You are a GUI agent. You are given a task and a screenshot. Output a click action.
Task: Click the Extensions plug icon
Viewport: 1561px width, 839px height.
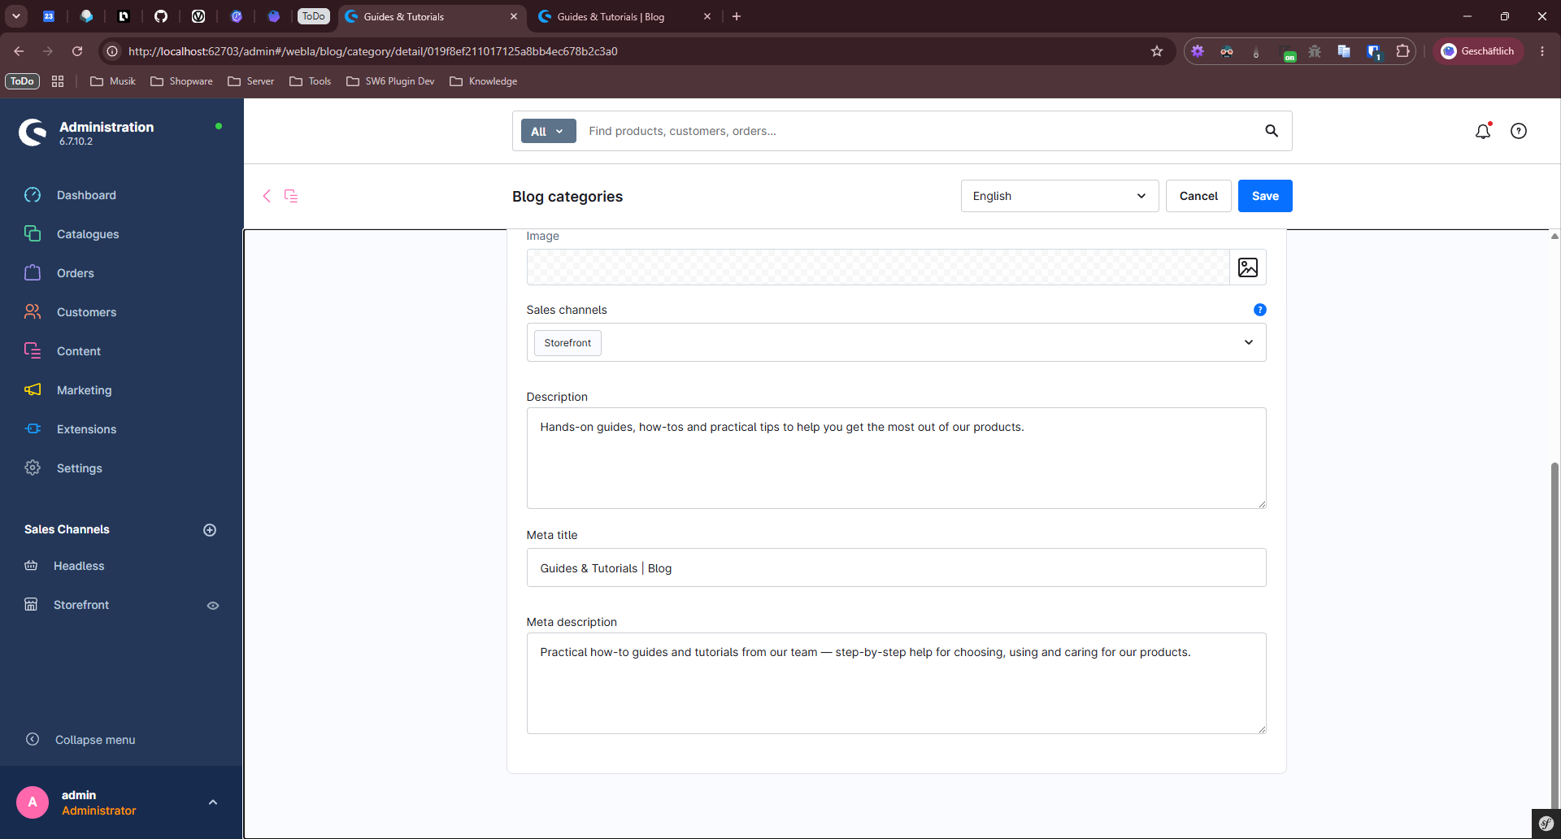click(33, 429)
